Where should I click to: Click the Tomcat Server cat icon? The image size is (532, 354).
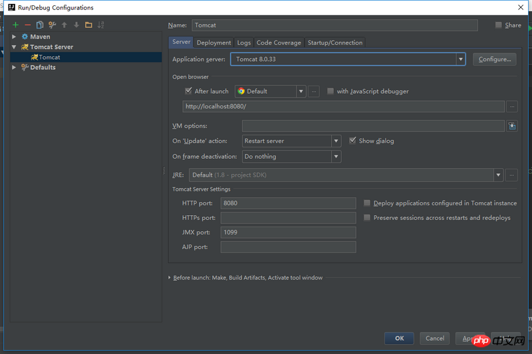tap(25, 46)
